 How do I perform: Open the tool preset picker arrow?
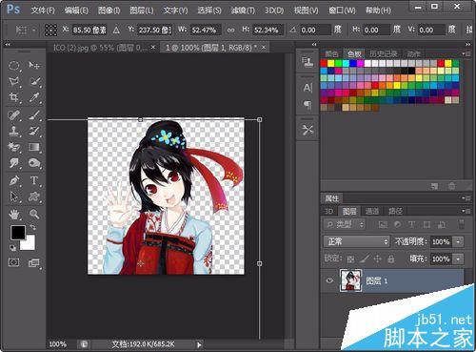pyautogui.click(x=33, y=31)
